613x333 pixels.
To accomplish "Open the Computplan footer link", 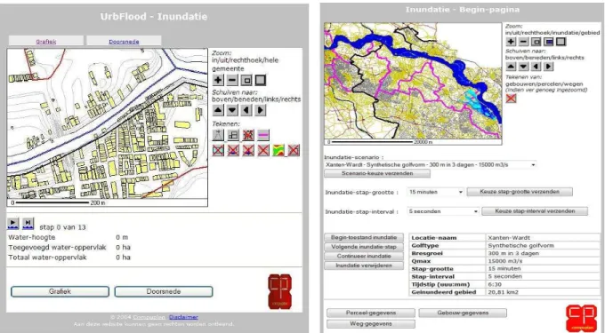I will (149, 317).
